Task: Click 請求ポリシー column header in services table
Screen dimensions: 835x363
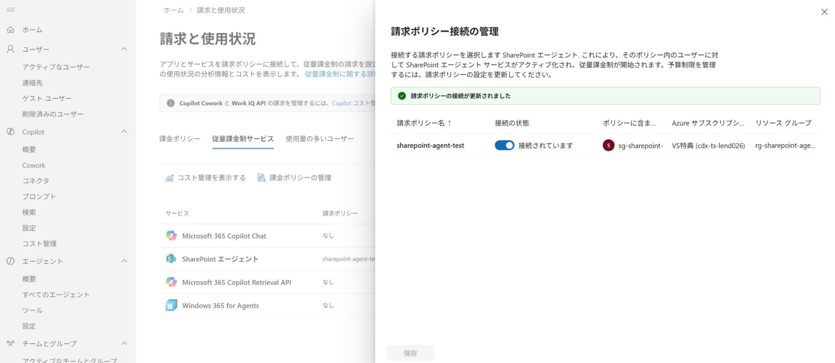Action: 340,213
